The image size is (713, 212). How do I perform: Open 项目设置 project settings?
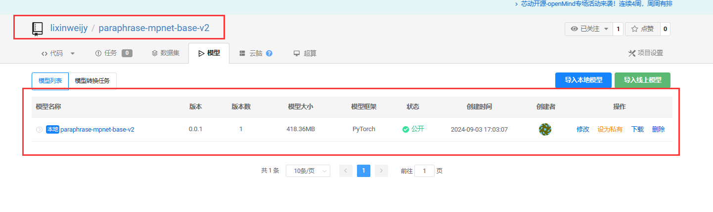coord(645,53)
